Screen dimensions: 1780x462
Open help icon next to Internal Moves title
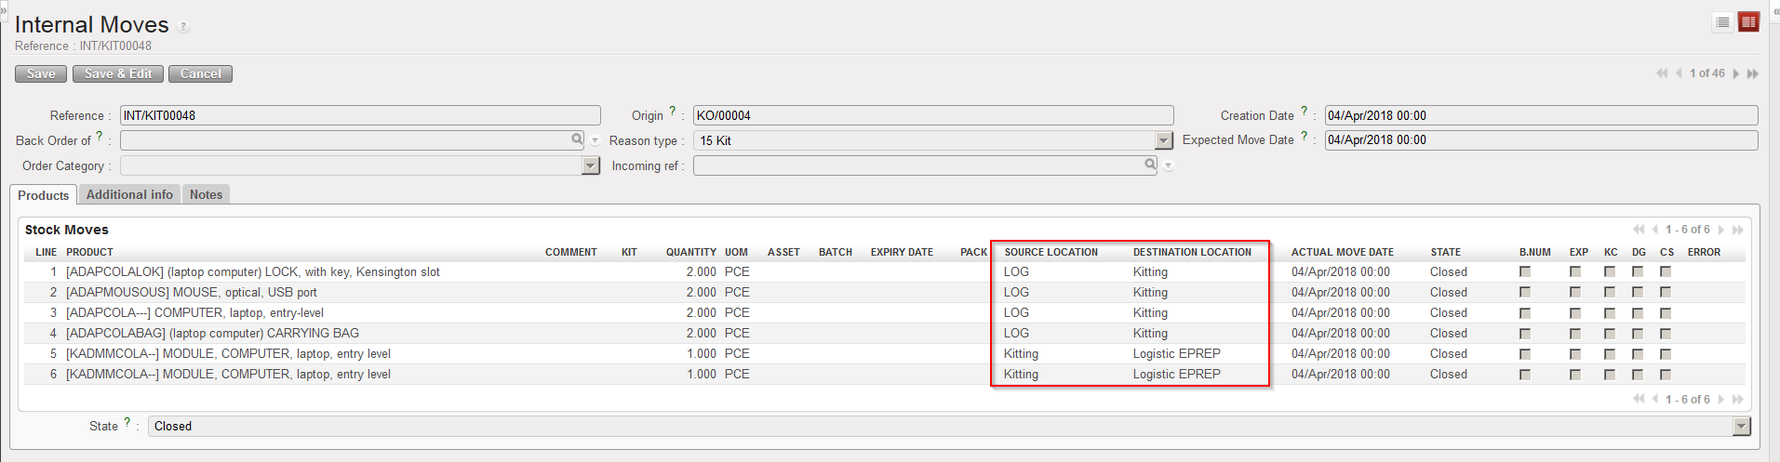[183, 27]
